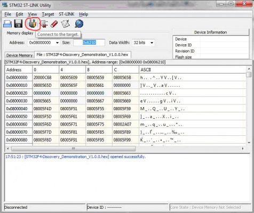Select cell 20000C68
254x213 pixels.
click(x=46, y=78)
